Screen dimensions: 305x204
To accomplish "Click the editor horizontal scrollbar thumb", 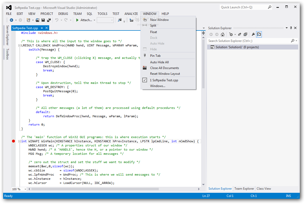I will 95,189.
